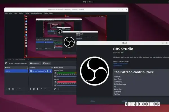Open the Scene Collection menu

coord(37,13)
